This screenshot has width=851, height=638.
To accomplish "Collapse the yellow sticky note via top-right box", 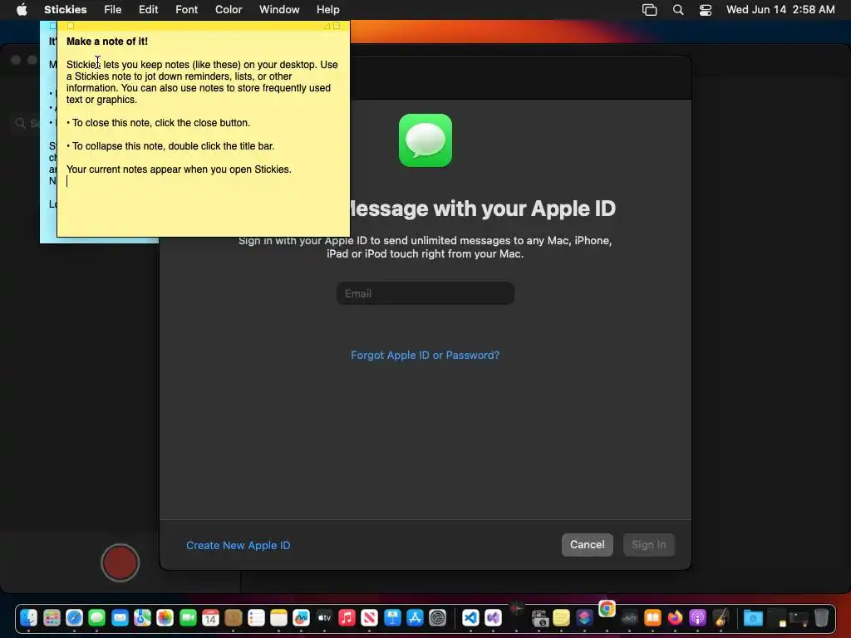I will [337, 26].
